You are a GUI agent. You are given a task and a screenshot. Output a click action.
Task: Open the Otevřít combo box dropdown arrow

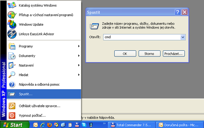pyautogui.click(x=183, y=37)
